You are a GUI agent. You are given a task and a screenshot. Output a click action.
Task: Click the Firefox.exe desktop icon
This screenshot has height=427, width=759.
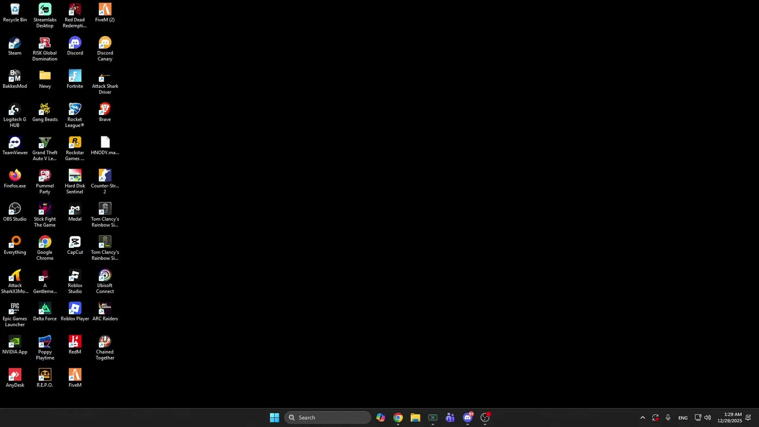(x=15, y=179)
